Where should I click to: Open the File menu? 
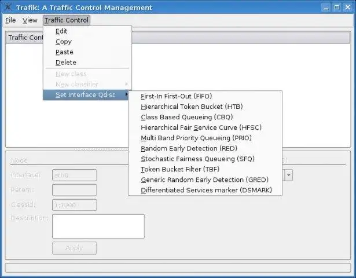10,20
